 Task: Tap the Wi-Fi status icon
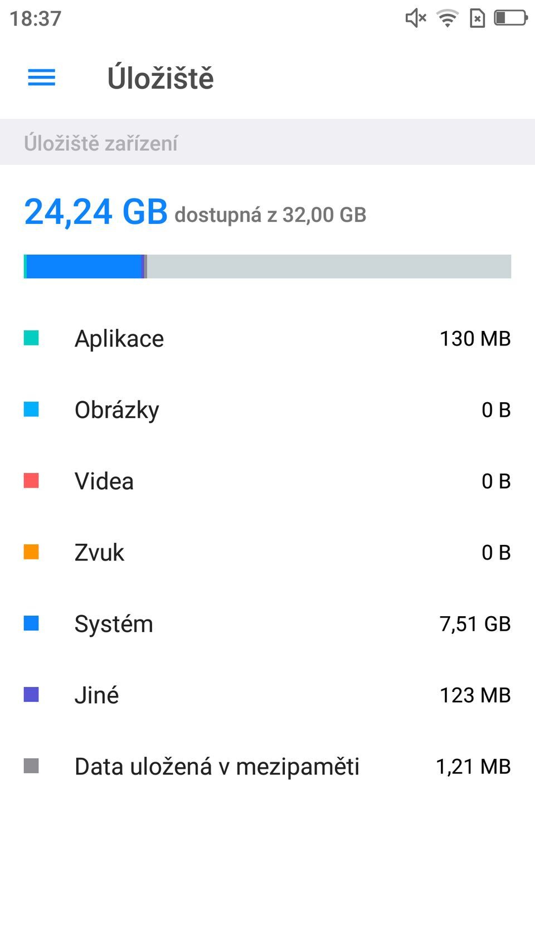coord(447,18)
